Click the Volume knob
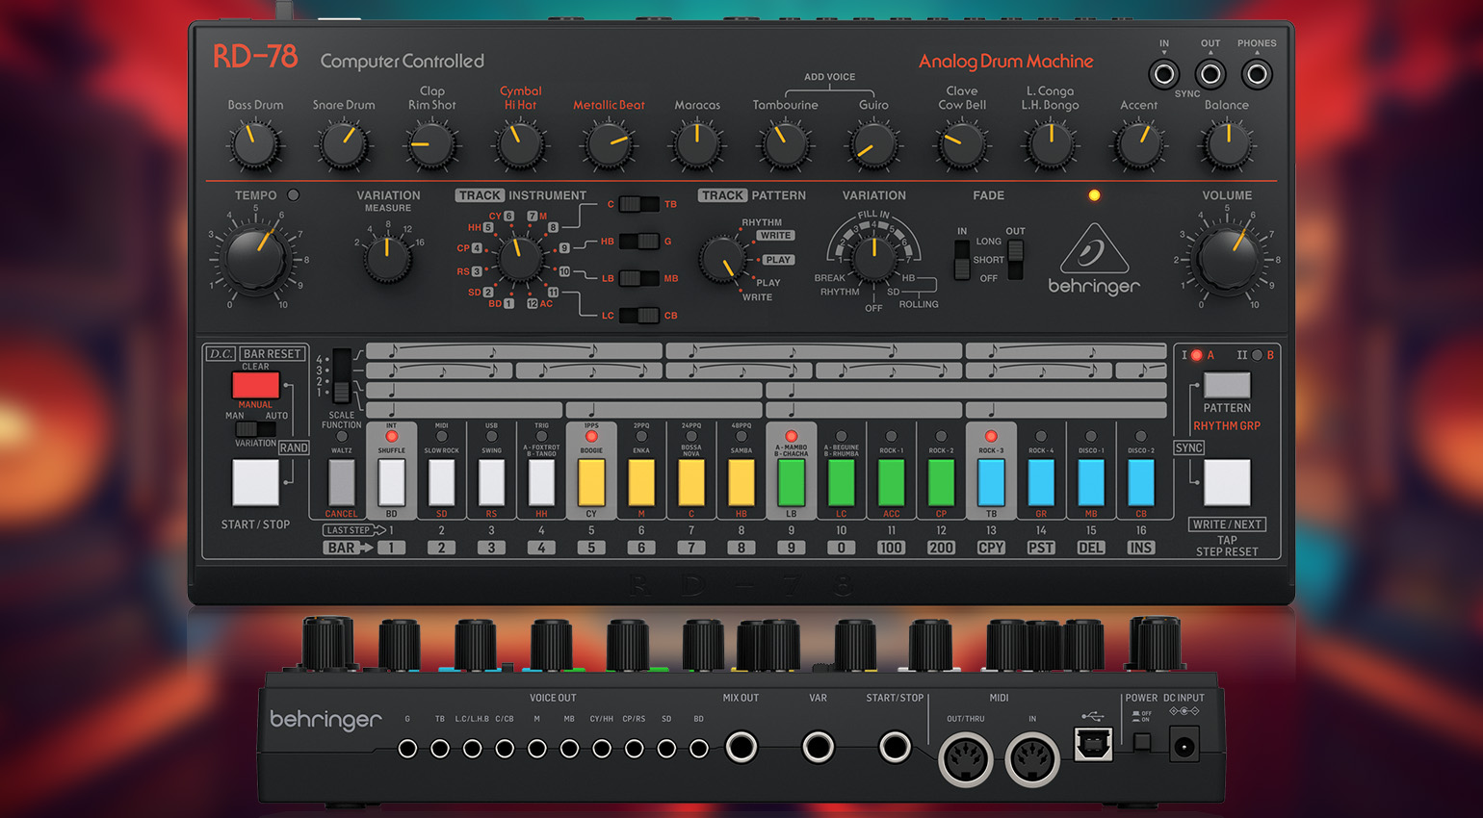The image size is (1483, 818). 1227,259
